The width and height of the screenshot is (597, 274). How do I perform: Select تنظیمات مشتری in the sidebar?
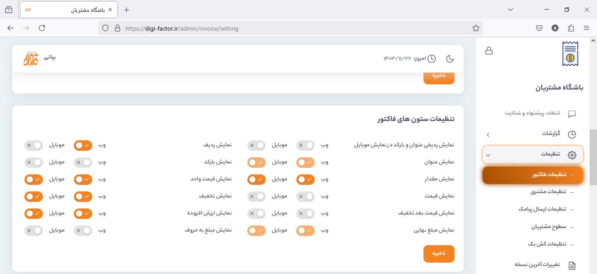[548, 191]
